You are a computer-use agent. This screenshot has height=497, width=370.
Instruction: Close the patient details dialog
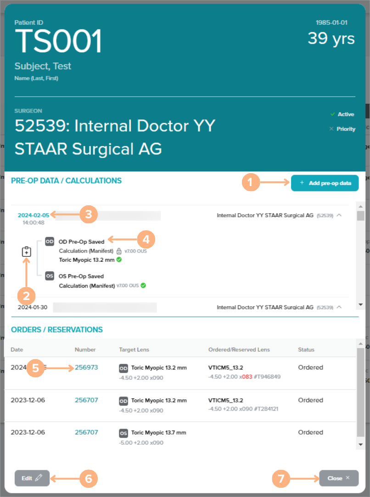[338, 478]
